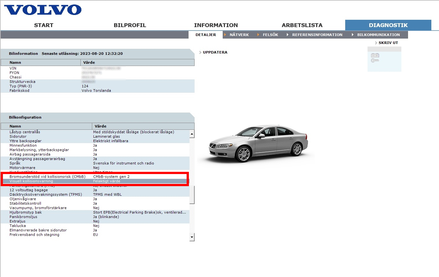Open the INFORMATION tab
Viewport: 439px width, 277px height.
coord(216,25)
